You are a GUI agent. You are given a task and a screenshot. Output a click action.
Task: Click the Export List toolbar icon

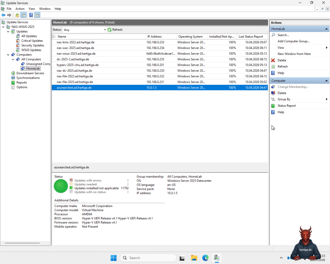click(17, 15)
